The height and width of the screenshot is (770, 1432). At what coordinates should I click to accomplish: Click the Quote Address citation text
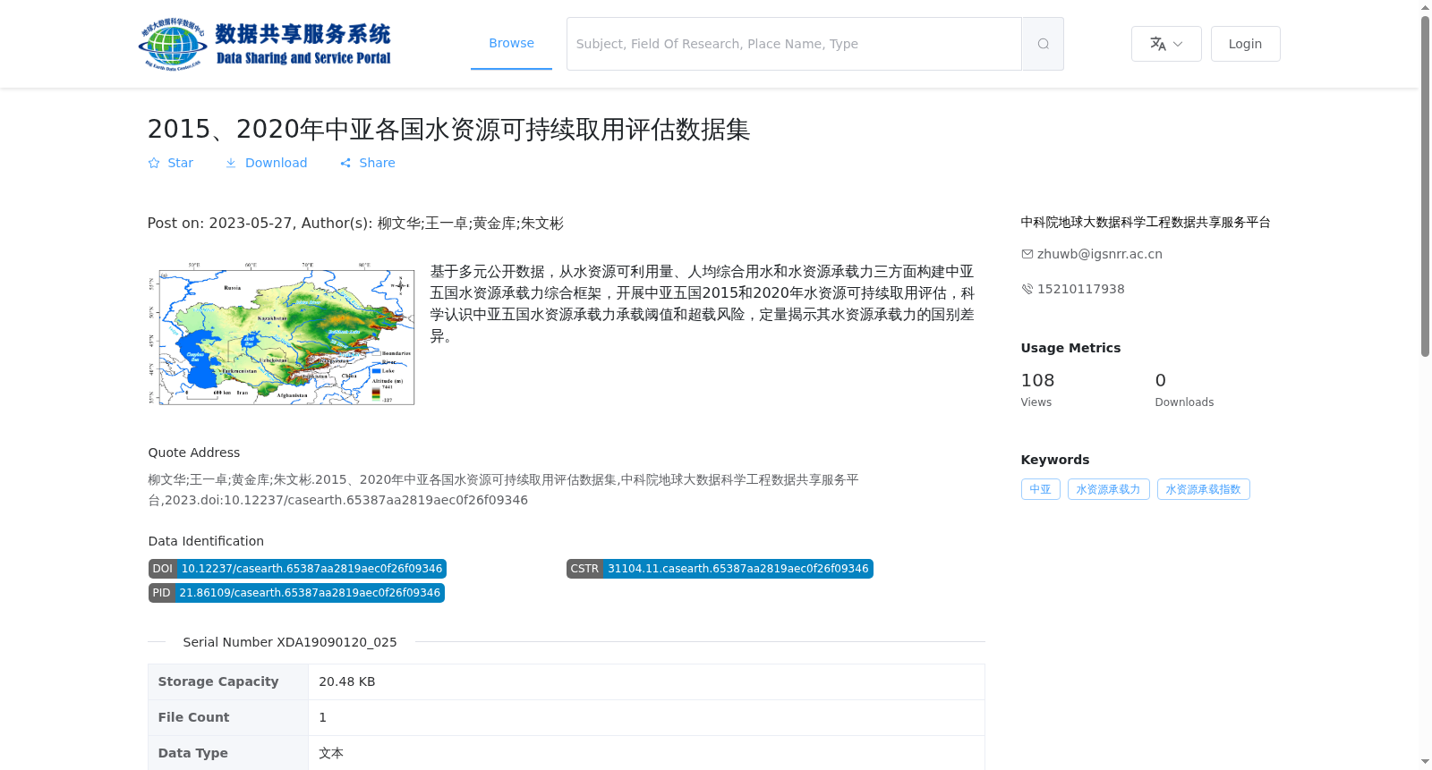pos(503,489)
